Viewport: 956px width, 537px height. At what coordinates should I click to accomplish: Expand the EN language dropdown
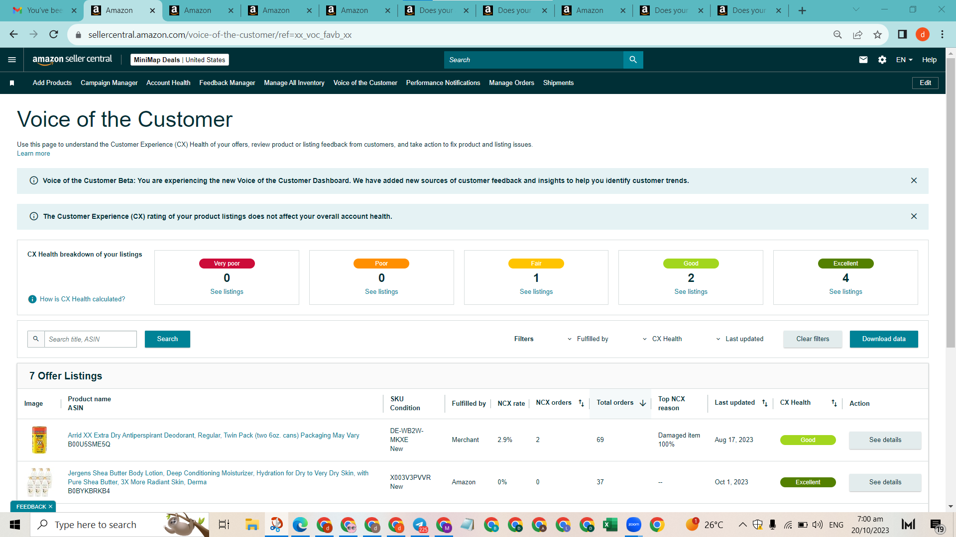[904, 60]
